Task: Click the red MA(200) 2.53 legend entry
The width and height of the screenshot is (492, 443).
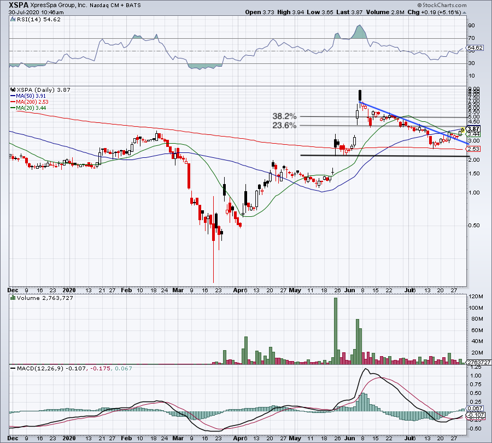Action: pos(30,102)
